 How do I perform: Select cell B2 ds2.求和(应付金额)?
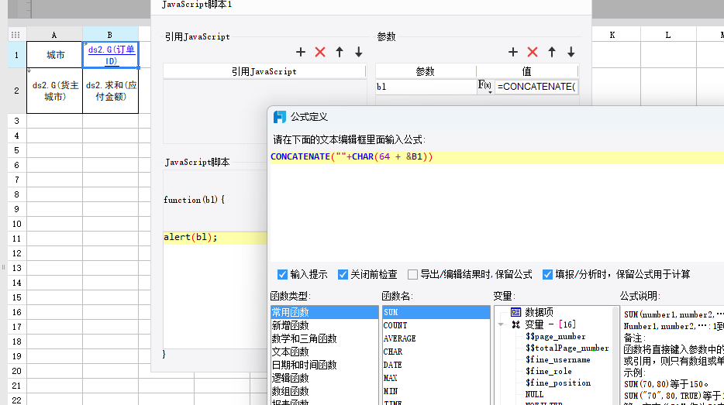(110, 91)
